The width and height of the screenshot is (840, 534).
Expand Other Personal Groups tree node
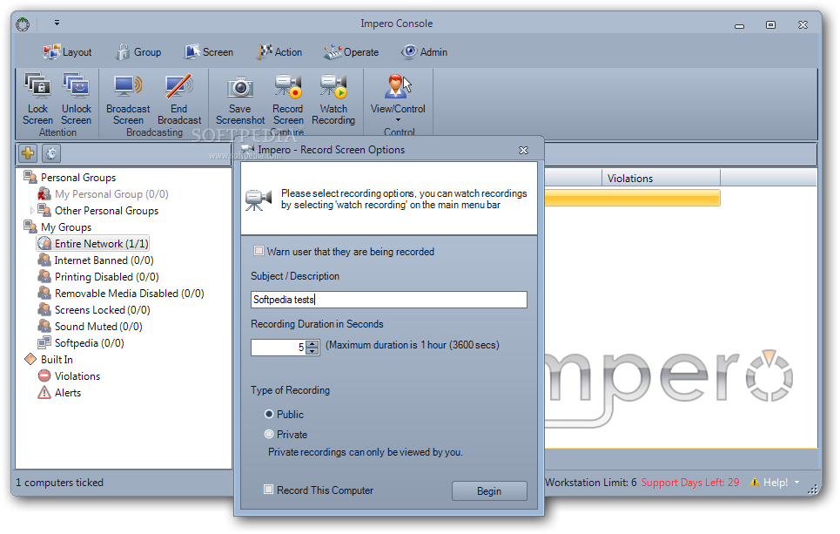(x=32, y=210)
